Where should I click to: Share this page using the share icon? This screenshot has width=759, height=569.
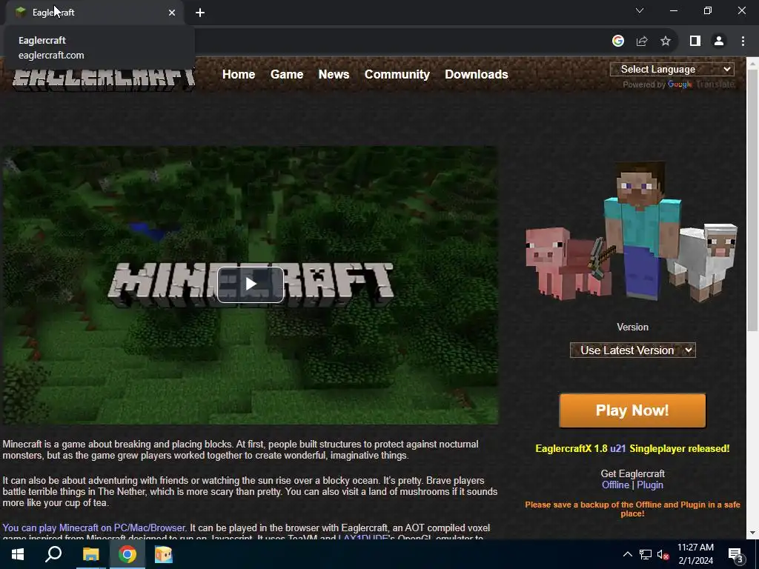pyautogui.click(x=642, y=41)
